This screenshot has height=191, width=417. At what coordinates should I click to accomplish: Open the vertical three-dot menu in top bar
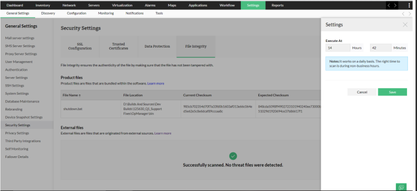tap(409, 5)
